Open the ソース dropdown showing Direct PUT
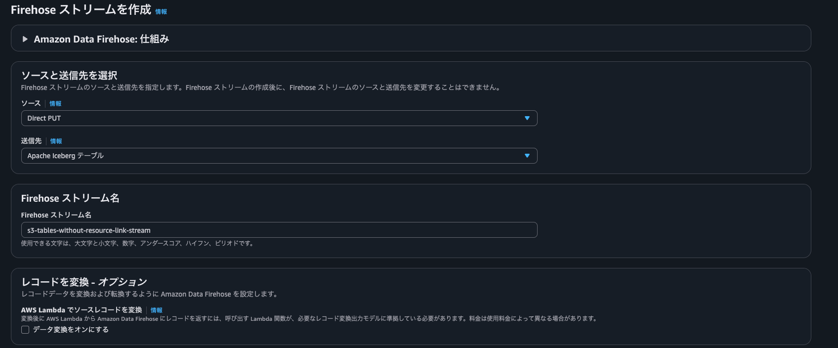This screenshot has height=348, width=838. (279, 118)
